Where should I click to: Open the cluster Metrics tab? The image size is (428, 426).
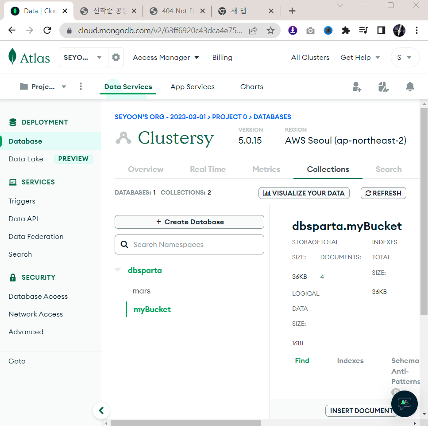point(266,169)
